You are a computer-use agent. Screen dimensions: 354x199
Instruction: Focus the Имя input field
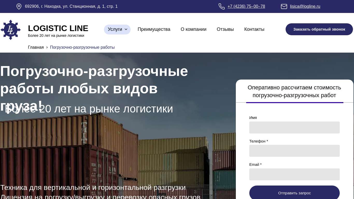(294, 127)
